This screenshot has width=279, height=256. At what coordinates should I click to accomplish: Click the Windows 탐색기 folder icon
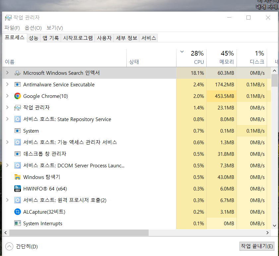[18, 177]
